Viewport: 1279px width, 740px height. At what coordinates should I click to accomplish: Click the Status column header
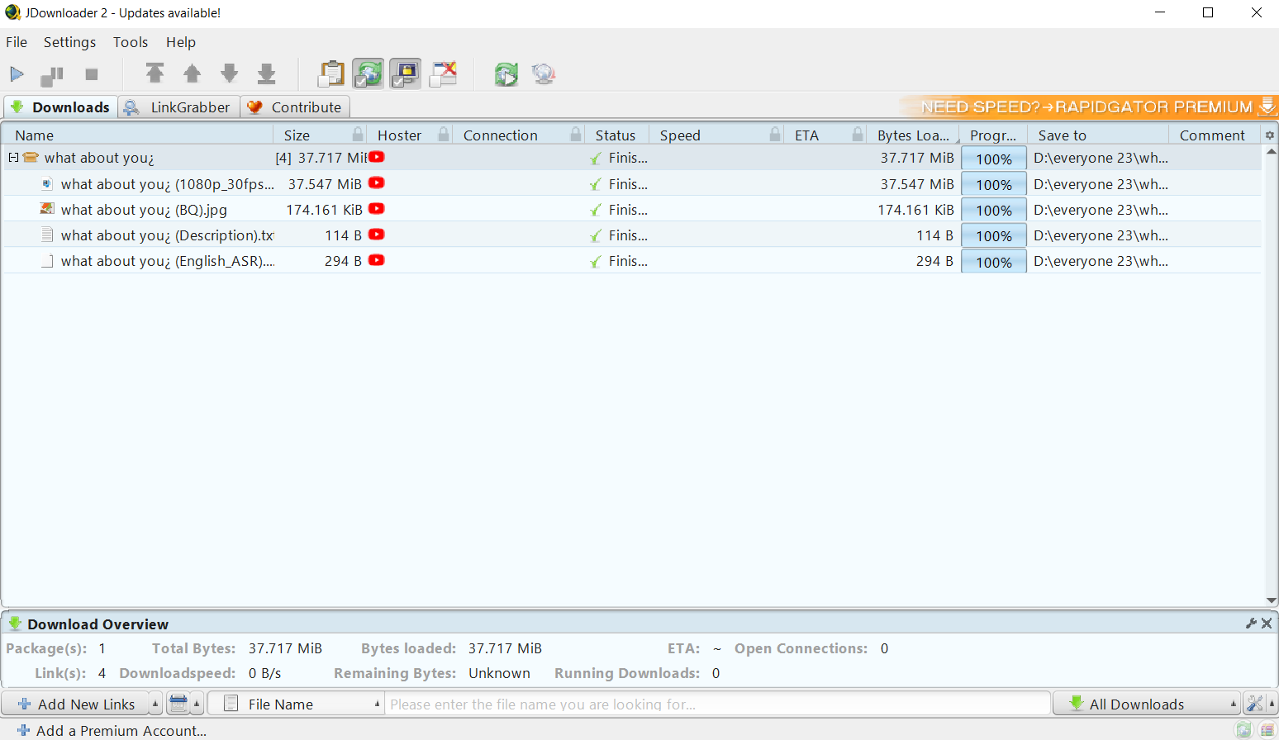tap(616, 135)
